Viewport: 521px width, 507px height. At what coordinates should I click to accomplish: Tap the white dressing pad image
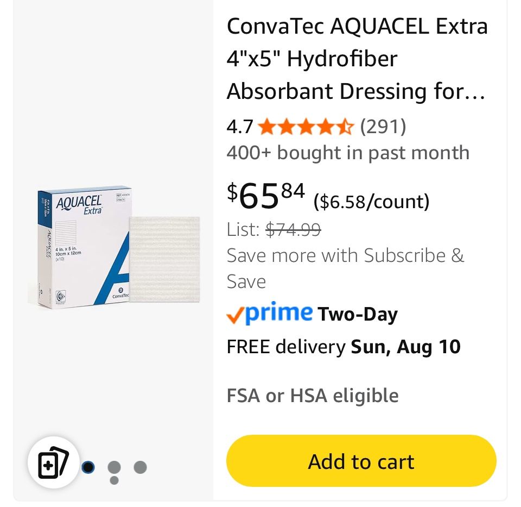[x=164, y=260]
